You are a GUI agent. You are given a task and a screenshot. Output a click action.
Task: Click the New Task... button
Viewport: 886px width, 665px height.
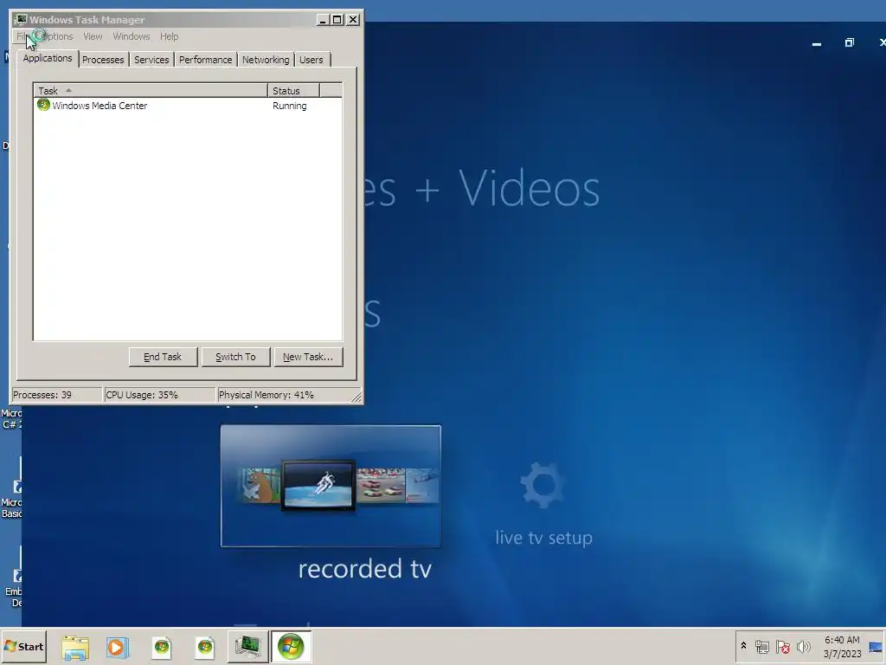(x=309, y=357)
